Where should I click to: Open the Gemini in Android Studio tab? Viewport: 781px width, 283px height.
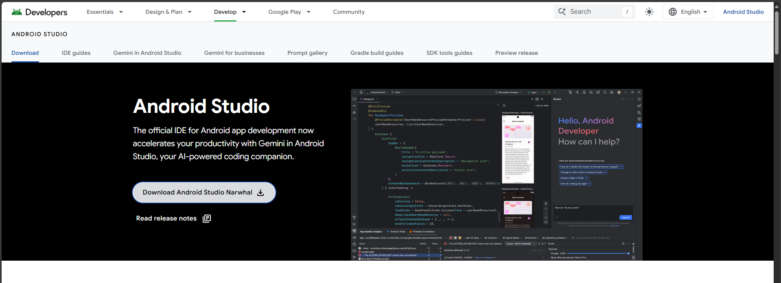point(147,53)
